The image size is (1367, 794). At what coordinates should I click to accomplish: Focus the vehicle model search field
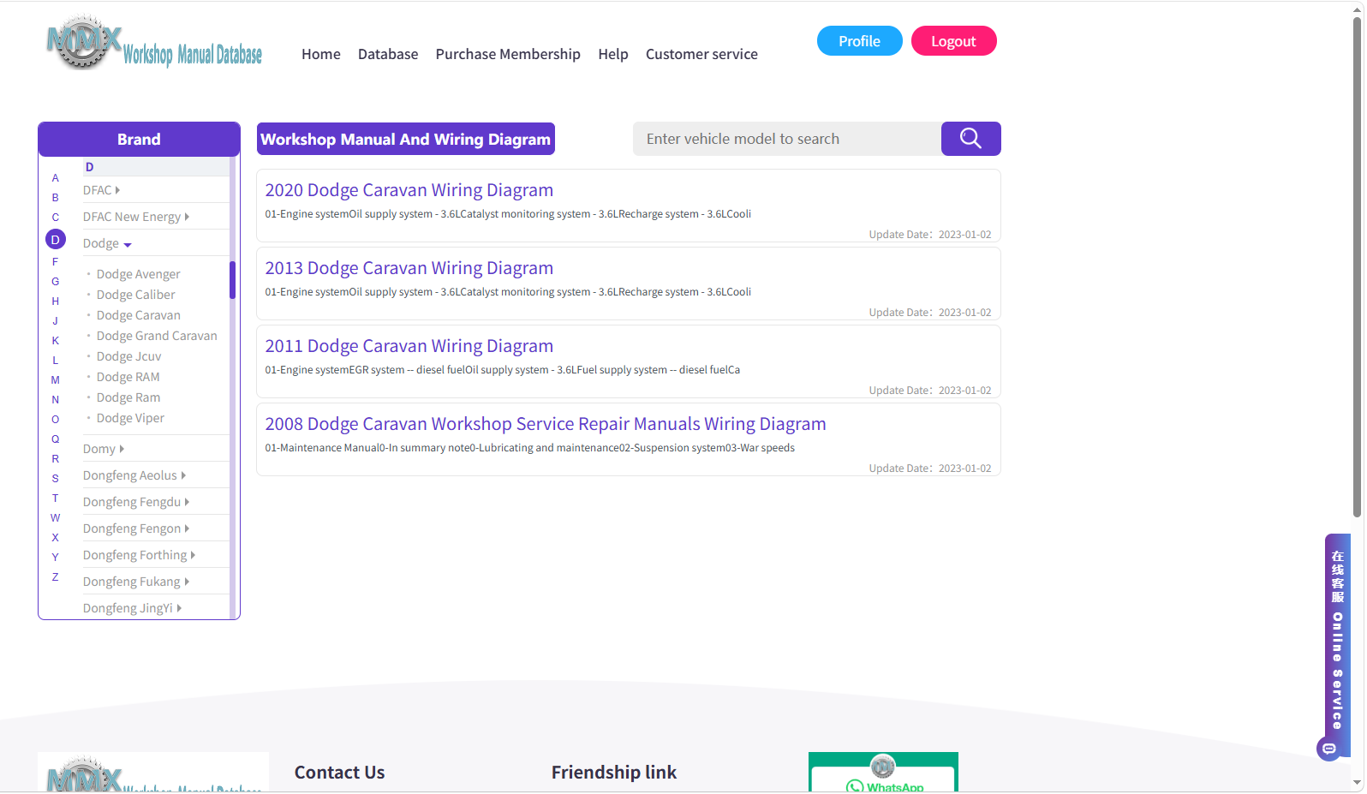coord(787,139)
